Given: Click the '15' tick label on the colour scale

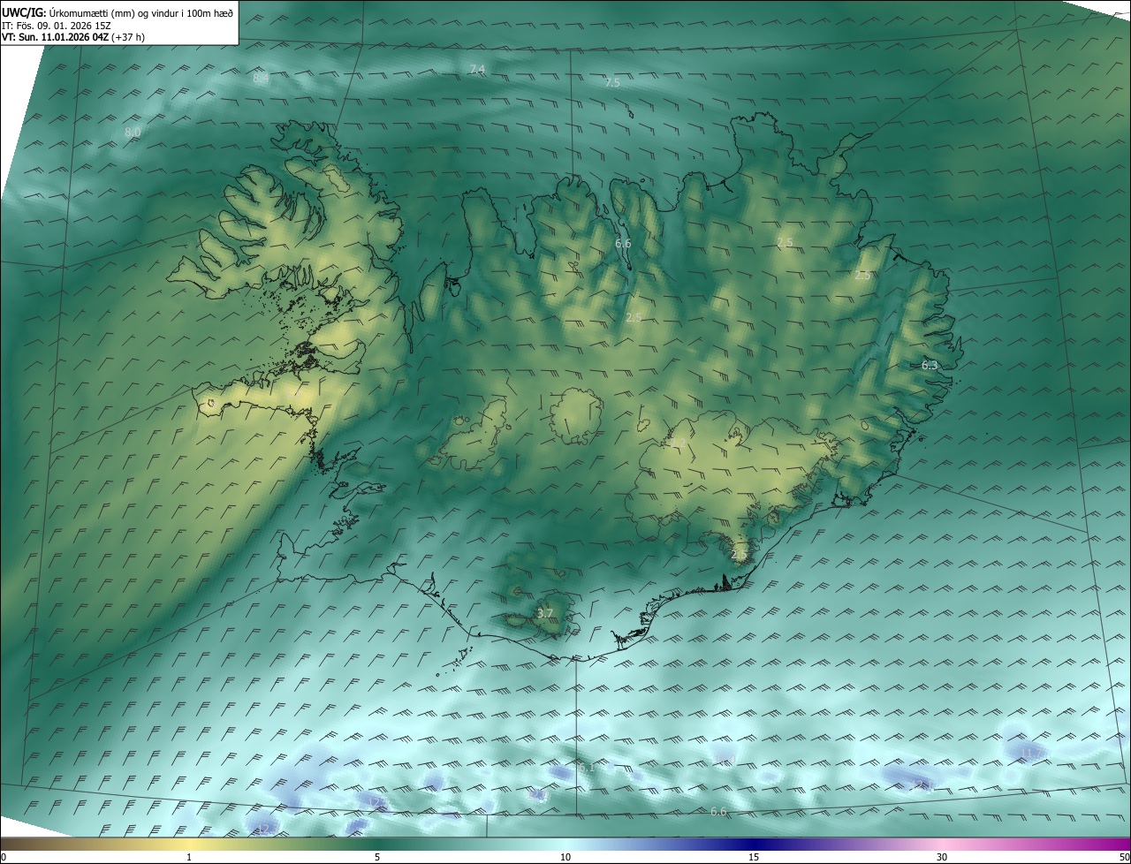Looking at the screenshot, I should [754, 857].
